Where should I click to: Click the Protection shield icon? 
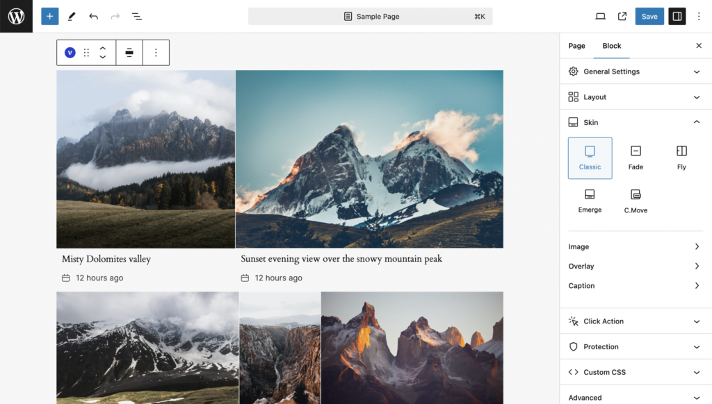coord(574,346)
